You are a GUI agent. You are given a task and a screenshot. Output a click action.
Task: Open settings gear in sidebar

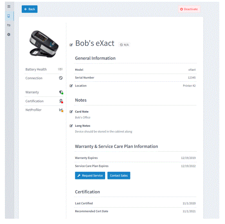click(9, 34)
